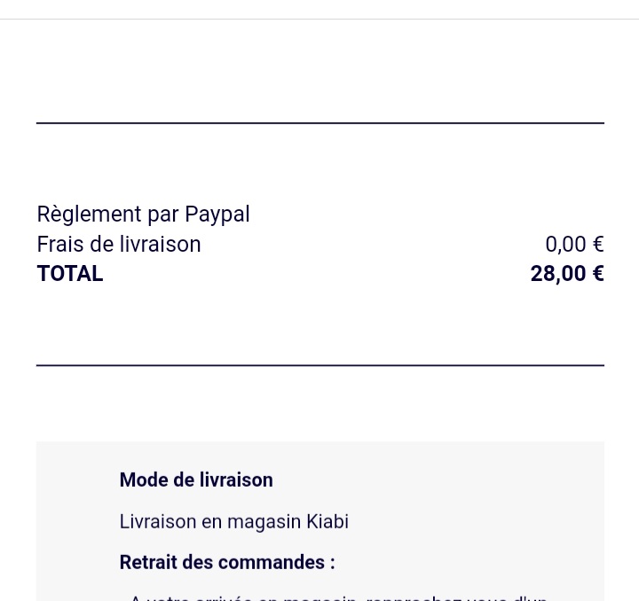Click the euro sign after 0,00

click(597, 245)
